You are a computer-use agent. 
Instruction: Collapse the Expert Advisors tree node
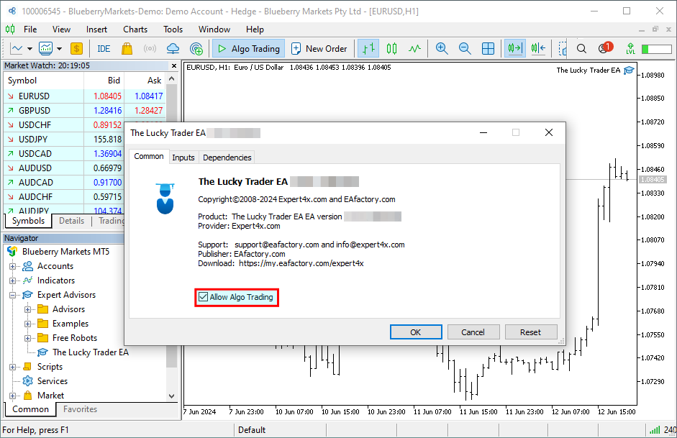pos(12,295)
